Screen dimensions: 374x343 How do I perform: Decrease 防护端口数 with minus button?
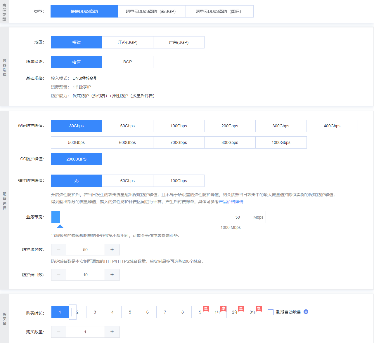pos(59,275)
